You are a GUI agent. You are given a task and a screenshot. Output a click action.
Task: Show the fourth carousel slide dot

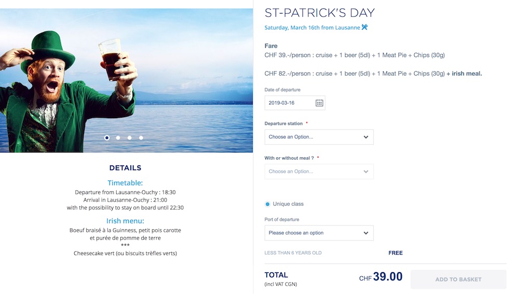[141, 138]
